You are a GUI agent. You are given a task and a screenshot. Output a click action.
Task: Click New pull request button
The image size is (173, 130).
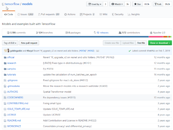pos(29,43)
